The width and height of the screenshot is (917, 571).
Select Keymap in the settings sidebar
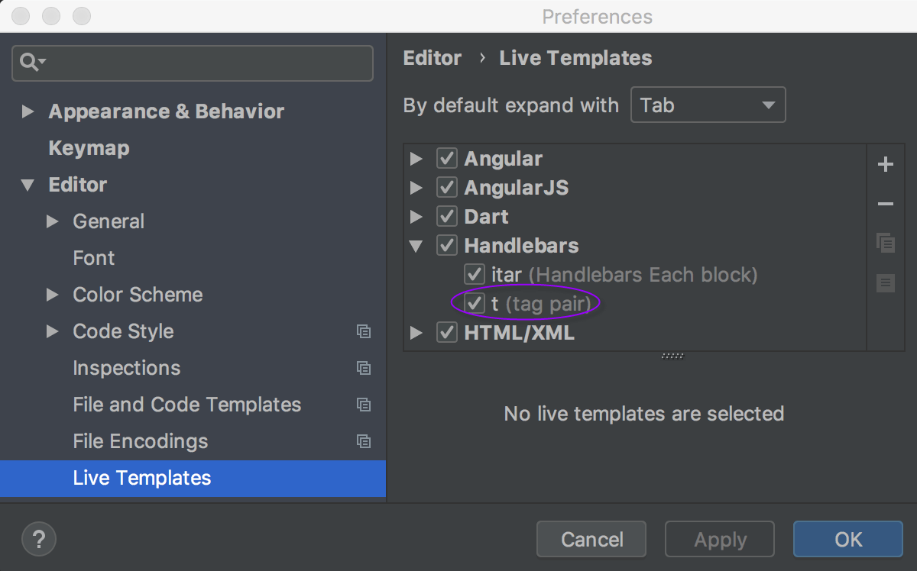coord(88,147)
